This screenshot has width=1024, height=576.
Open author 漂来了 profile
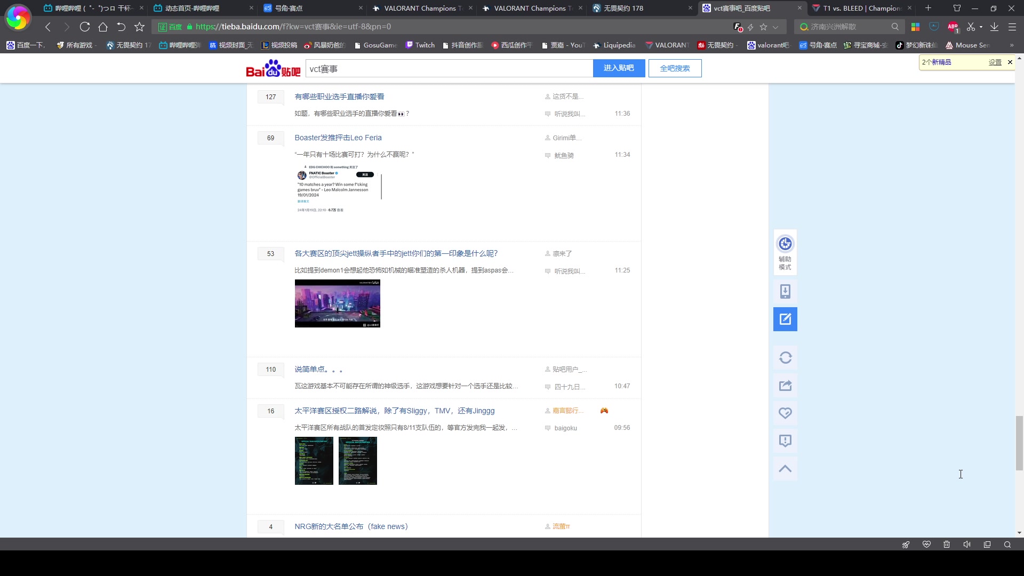pyautogui.click(x=562, y=254)
